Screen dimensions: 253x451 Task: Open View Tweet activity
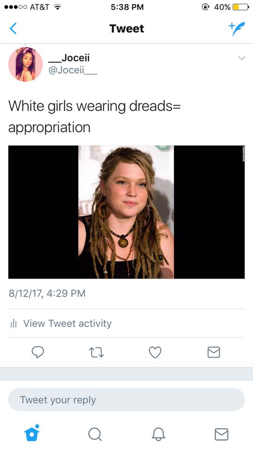[67, 323]
